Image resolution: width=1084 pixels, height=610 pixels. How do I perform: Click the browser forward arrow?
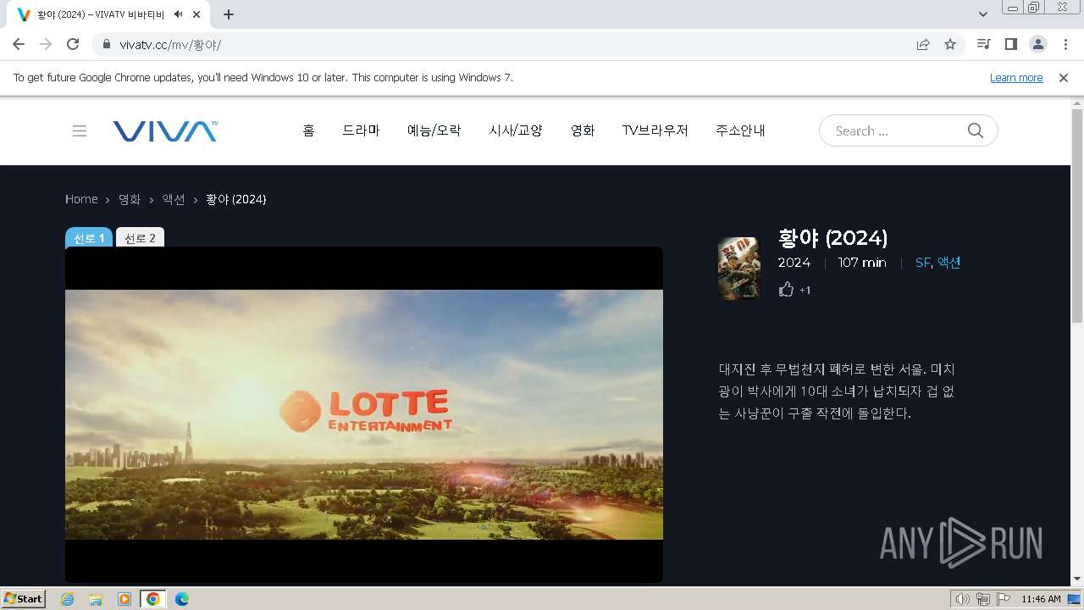[46, 44]
